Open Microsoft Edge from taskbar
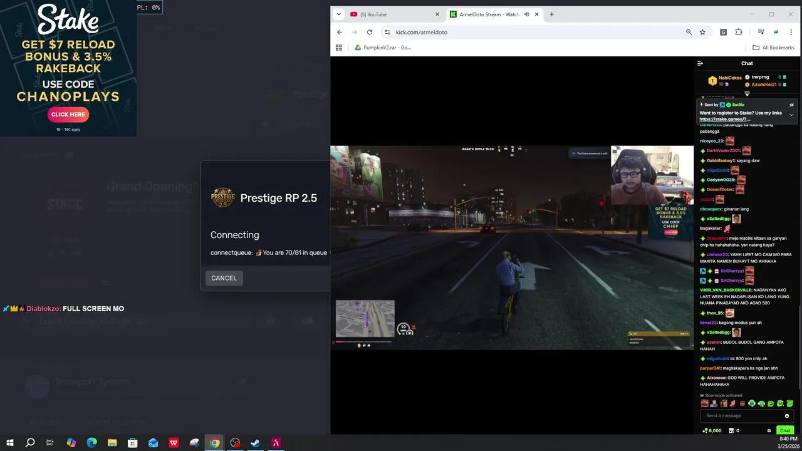 (x=91, y=443)
